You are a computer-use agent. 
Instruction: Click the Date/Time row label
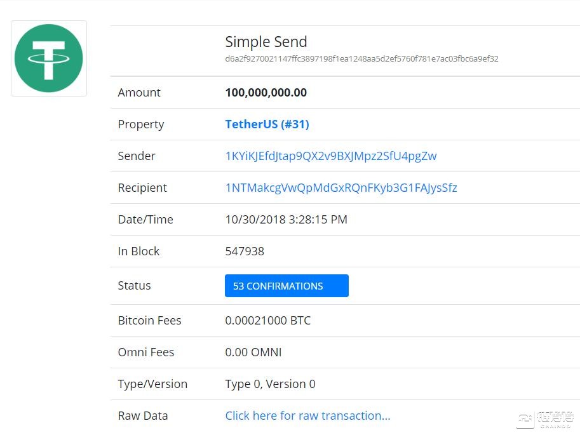click(145, 220)
